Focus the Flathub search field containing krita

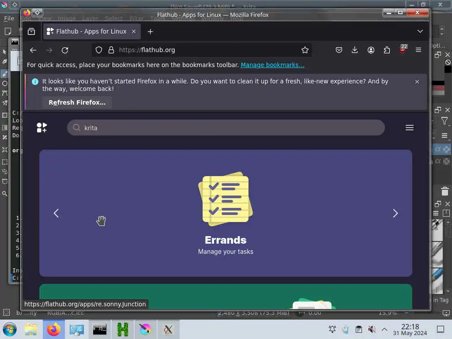tap(226, 128)
